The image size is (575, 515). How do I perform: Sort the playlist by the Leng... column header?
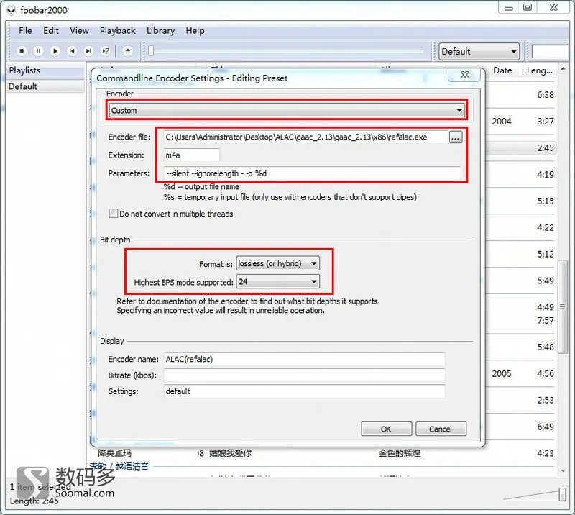[540, 70]
